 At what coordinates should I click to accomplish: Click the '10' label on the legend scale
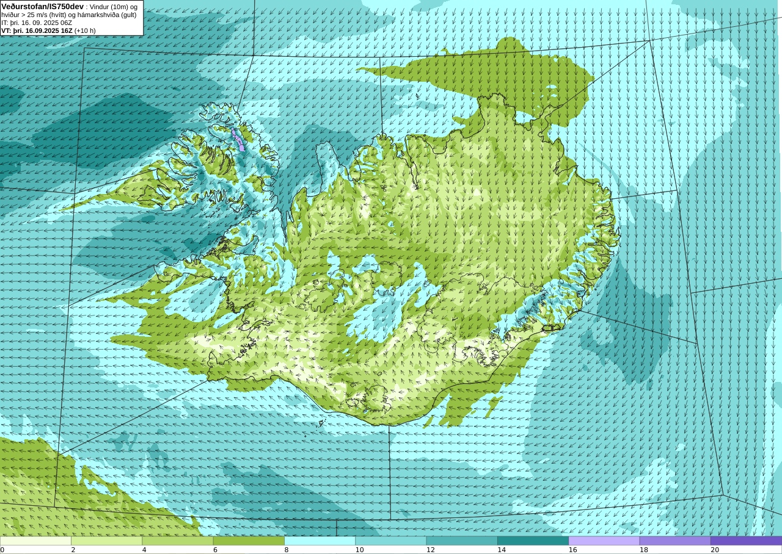tap(360, 550)
